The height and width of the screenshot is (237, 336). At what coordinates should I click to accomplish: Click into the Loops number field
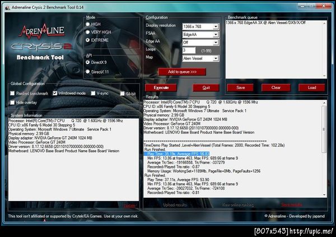(x=189, y=50)
